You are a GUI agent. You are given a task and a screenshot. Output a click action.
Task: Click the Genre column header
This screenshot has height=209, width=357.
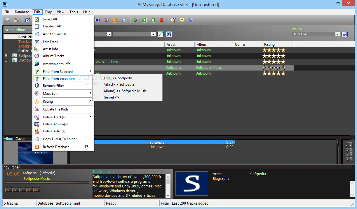tap(248, 44)
